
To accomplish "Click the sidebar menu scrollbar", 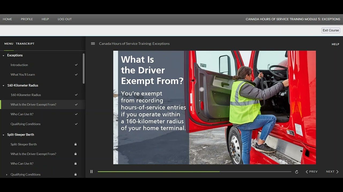I will click(84, 68).
